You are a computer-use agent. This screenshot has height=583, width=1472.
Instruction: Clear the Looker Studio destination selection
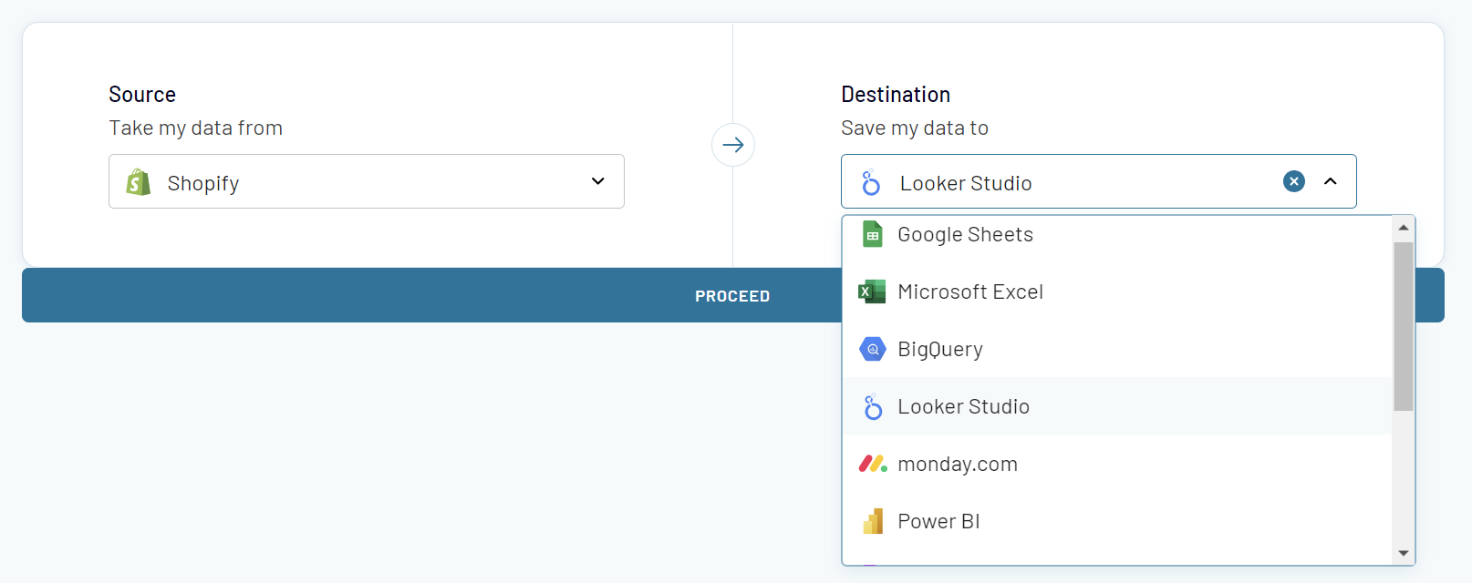click(x=1293, y=181)
